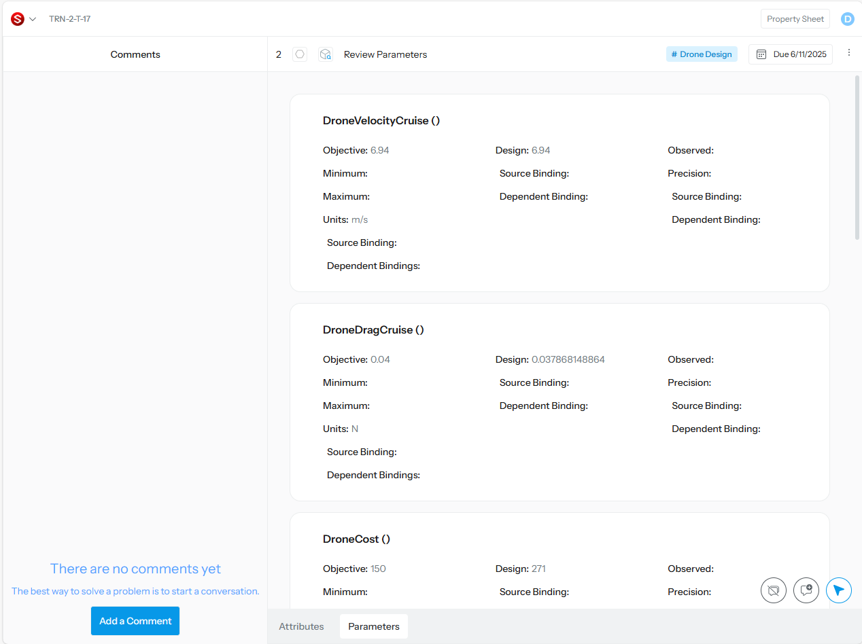This screenshot has width=862, height=644.
Task: Click the user avatar D icon
Action: [847, 19]
